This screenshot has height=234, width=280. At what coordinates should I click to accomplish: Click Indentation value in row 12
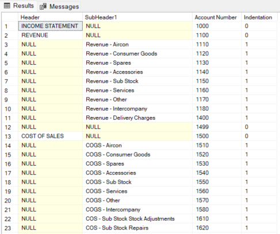(259, 127)
